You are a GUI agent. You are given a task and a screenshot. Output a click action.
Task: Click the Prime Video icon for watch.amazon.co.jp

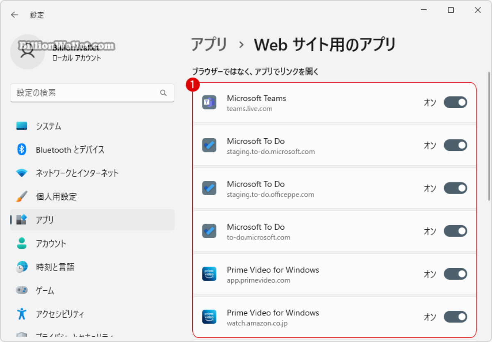pyautogui.click(x=209, y=317)
